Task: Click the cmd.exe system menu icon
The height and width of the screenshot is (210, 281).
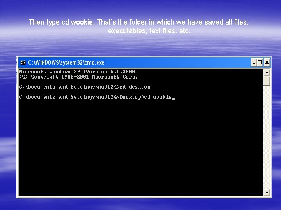Action: 23,63
